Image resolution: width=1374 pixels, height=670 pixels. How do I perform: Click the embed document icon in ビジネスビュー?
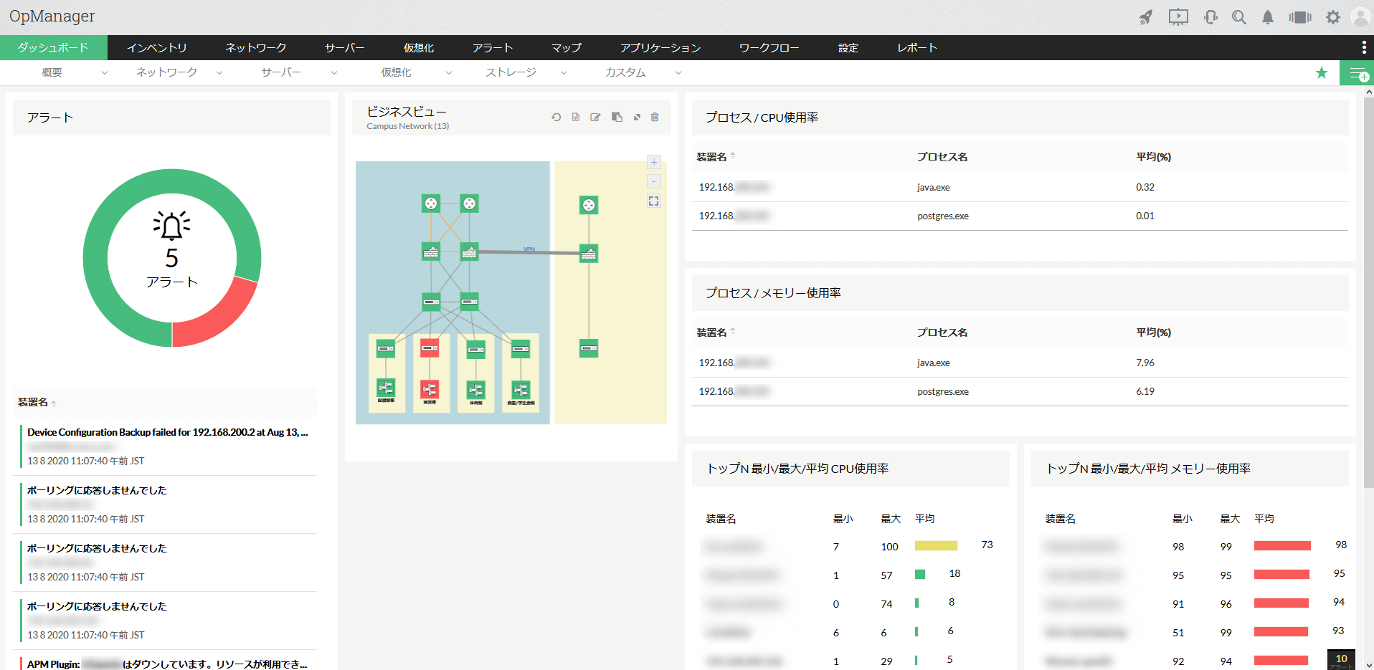click(x=576, y=117)
